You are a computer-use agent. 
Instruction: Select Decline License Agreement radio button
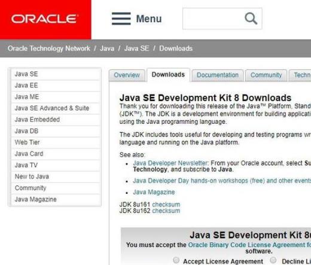click(273, 260)
